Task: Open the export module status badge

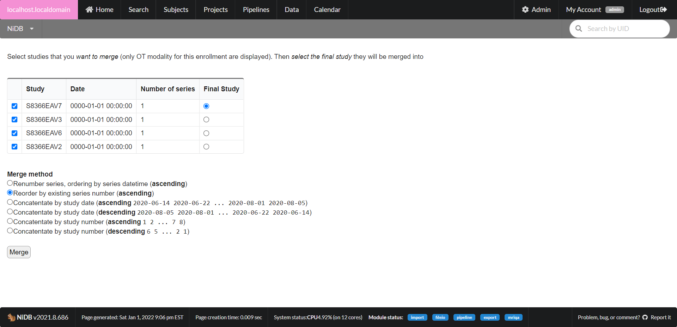Action: pos(490,317)
